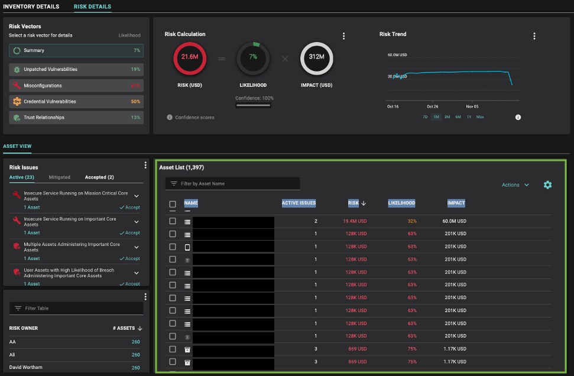574x376 pixels.
Task: Accept Insecure Service on Important Core Assets issue
Action: [x=129, y=233]
